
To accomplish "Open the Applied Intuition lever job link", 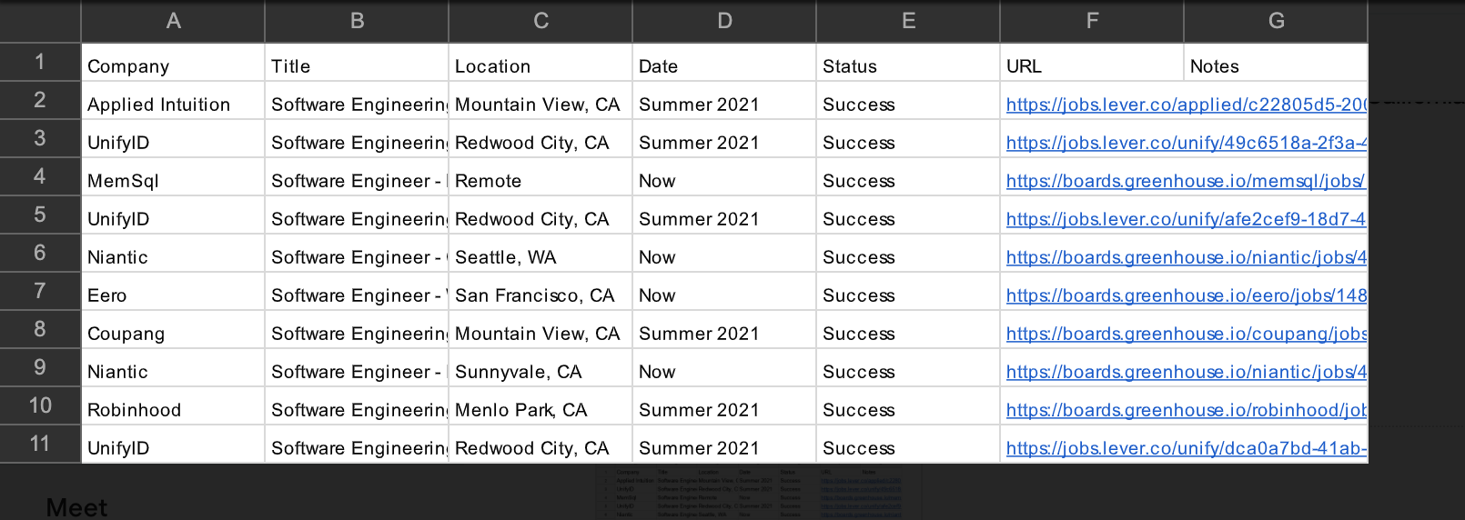I will pyautogui.click(x=1185, y=105).
